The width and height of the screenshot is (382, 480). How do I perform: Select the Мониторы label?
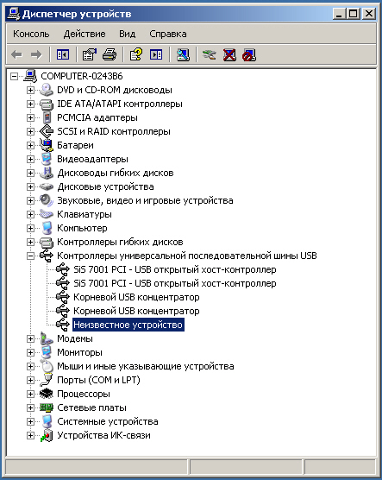[79, 352]
